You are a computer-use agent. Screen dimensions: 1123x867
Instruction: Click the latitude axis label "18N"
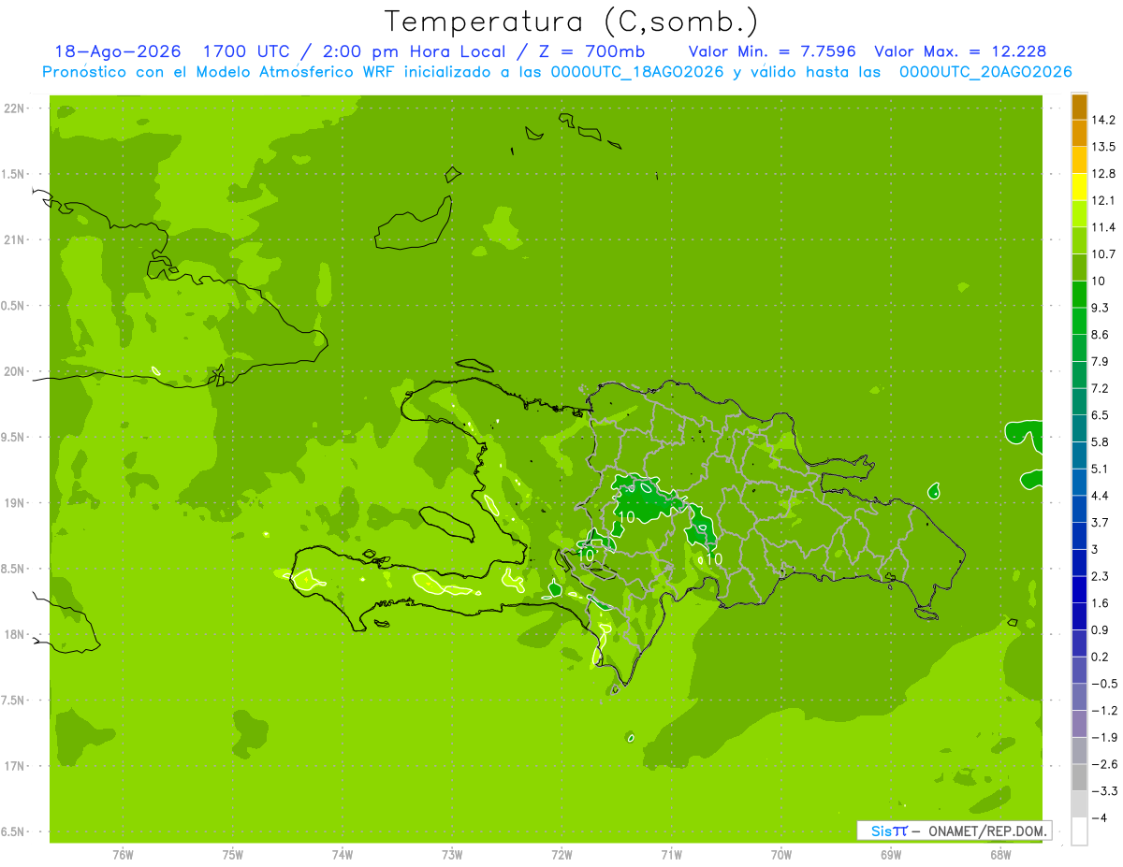[x=15, y=634]
